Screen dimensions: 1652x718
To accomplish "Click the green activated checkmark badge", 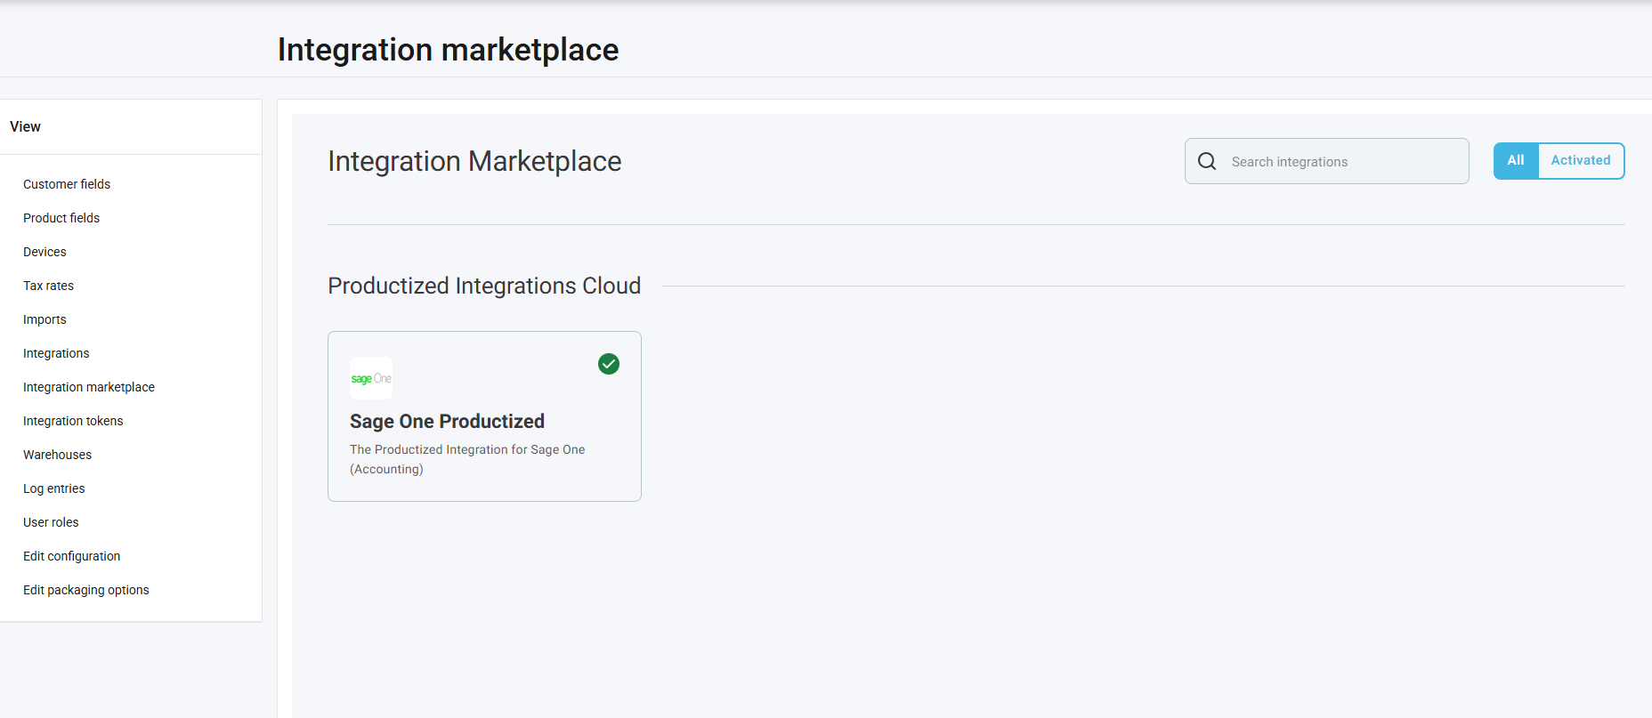I will pyautogui.click(x=609, y=364).
